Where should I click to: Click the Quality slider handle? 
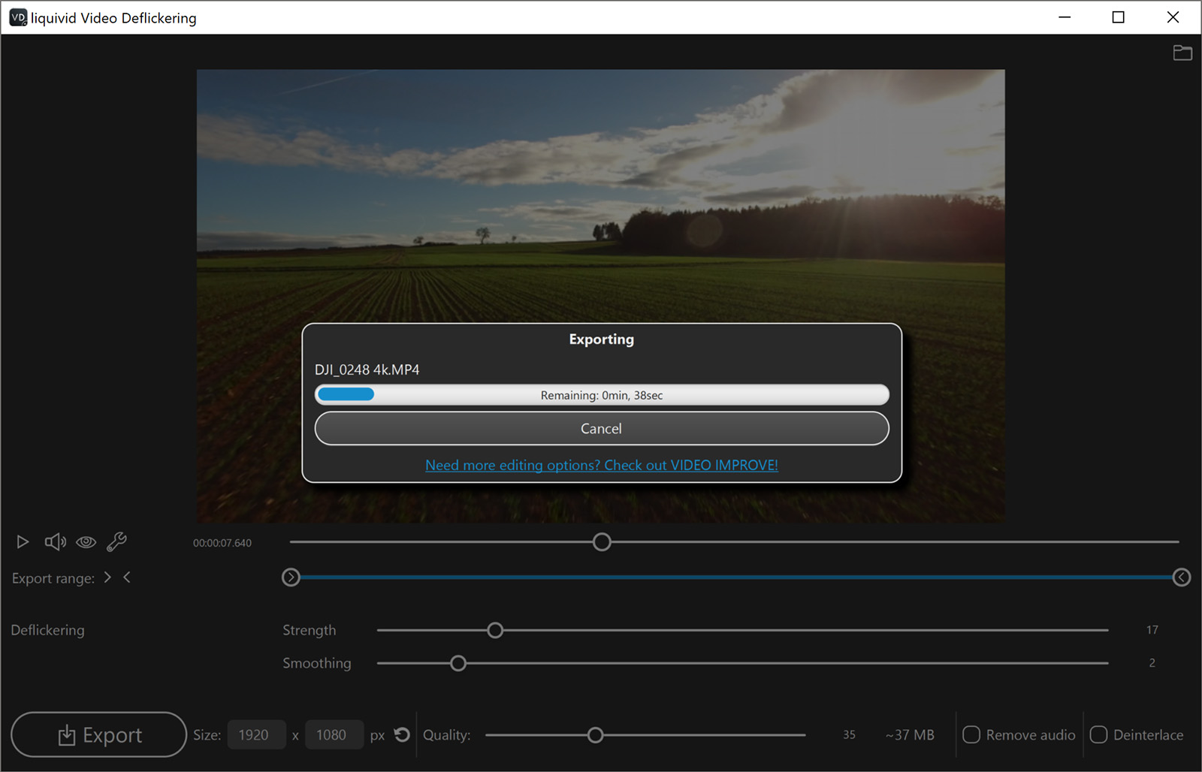596,734
